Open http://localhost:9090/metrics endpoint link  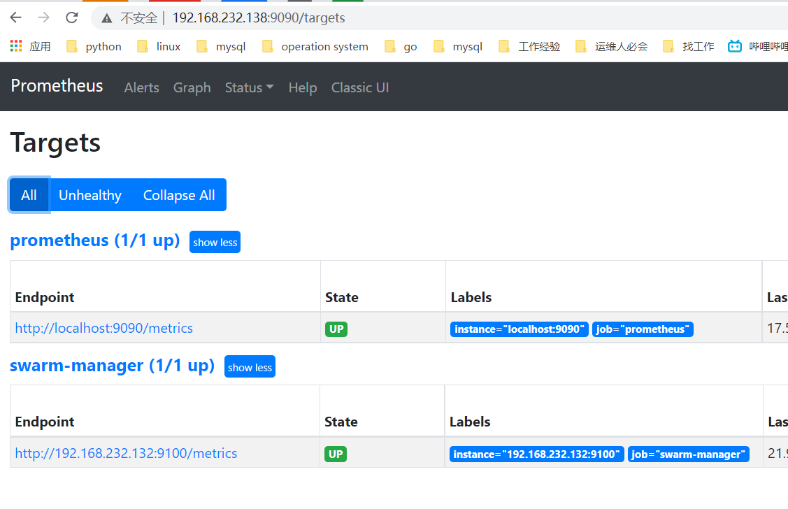pos(104,328)
